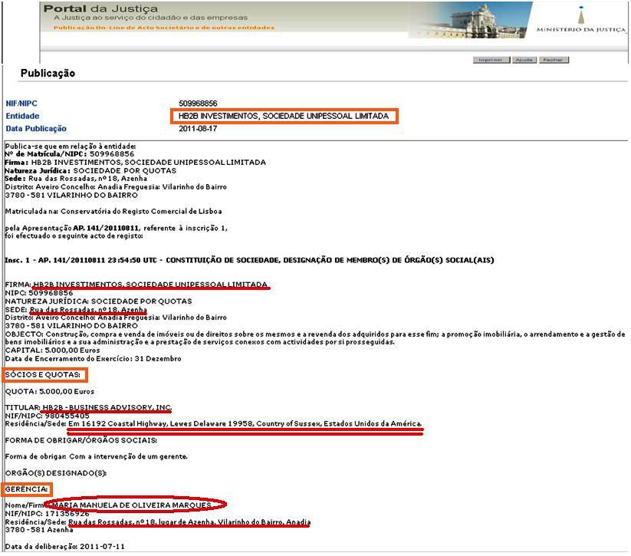Click the Ajuda button
This screenshot has height=556, width=631.
click(x=524, y=60)
